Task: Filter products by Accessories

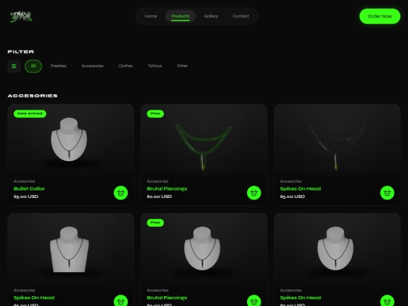Action: point(92,66)
